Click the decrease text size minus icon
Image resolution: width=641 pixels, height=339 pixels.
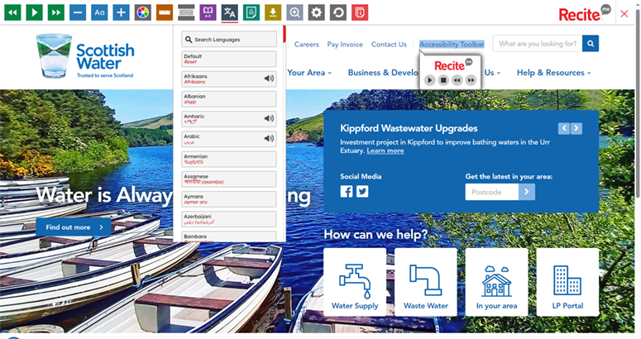[x=77, y=12]
